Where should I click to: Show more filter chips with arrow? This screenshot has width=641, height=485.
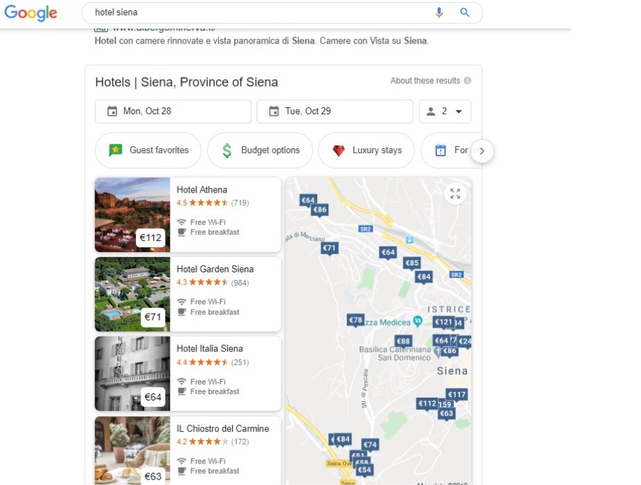click(482, 151)
